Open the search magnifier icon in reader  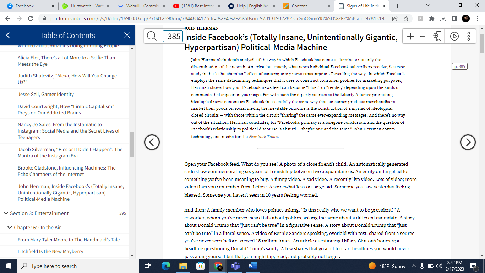click(x=152, y=36)
